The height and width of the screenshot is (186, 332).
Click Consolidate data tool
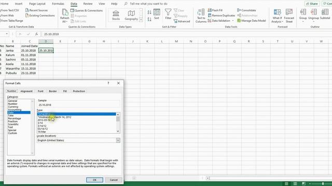click(x=246, y=10)
